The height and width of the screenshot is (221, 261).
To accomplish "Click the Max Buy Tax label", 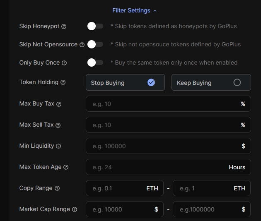I will click(37, 103).
